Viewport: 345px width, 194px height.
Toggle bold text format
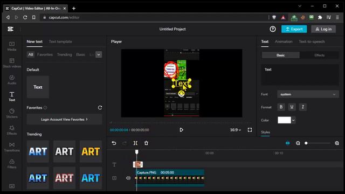point(281,107)
